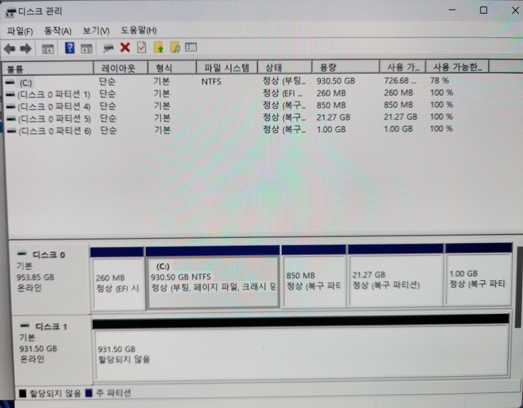This screenshot has height=408, width=523.
Task: Open the 동작(A) menu
Action: tap(58, 31)
